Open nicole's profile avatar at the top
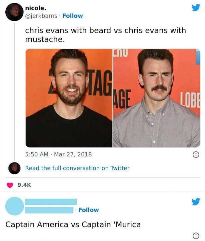 point(14,12)
